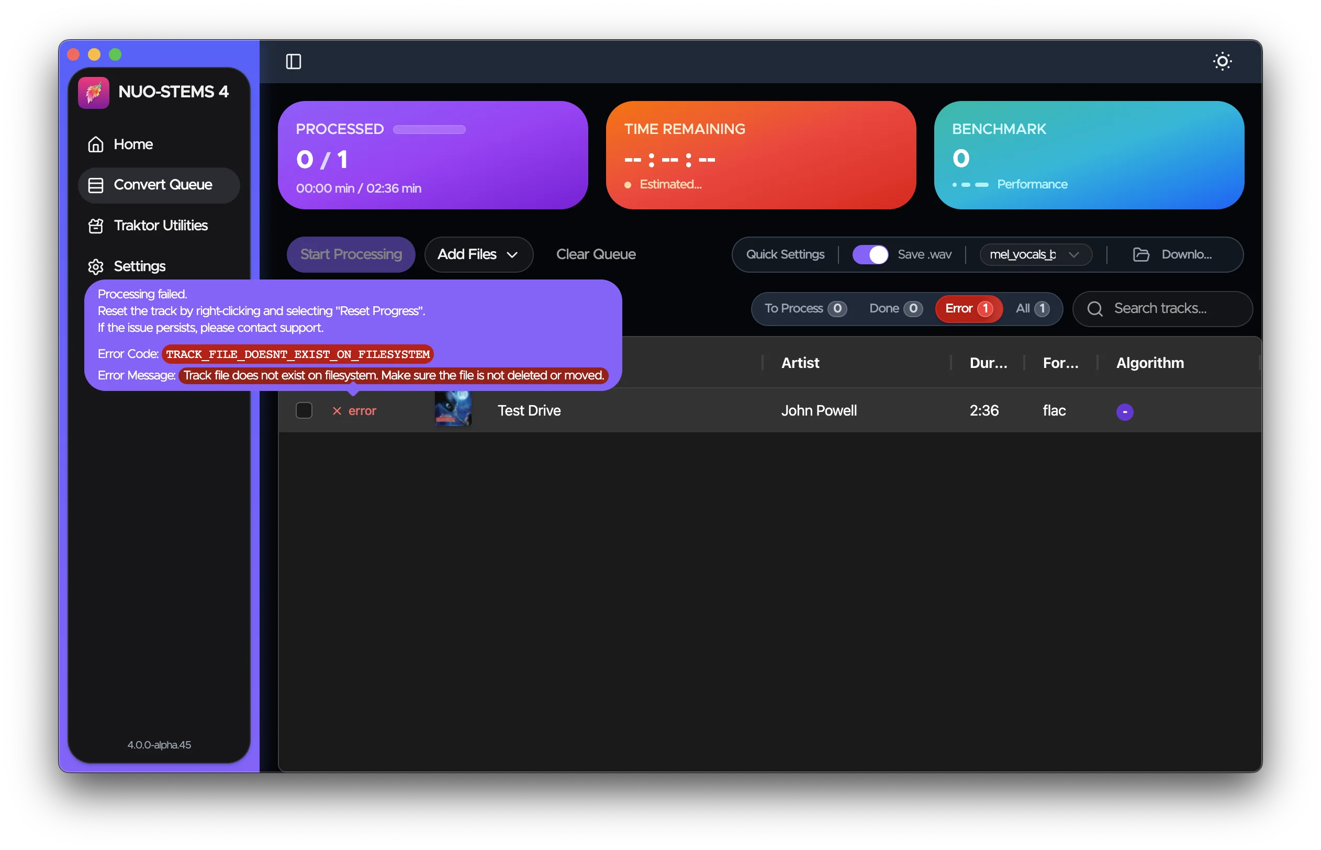Show the Done filter tab

tap(895, 308)
